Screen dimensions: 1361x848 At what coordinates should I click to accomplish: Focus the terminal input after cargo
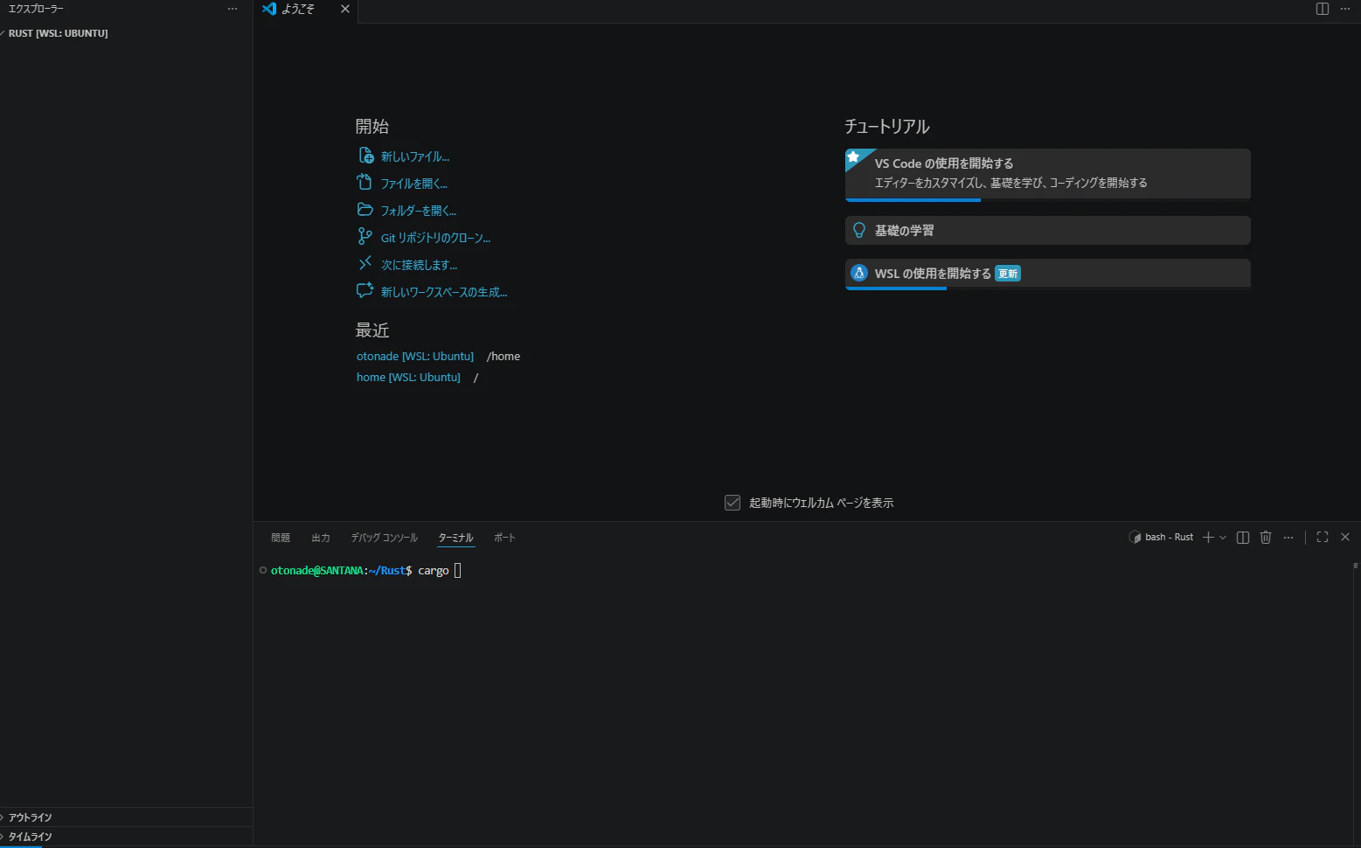pyautogui.click(x=457, y=571)
